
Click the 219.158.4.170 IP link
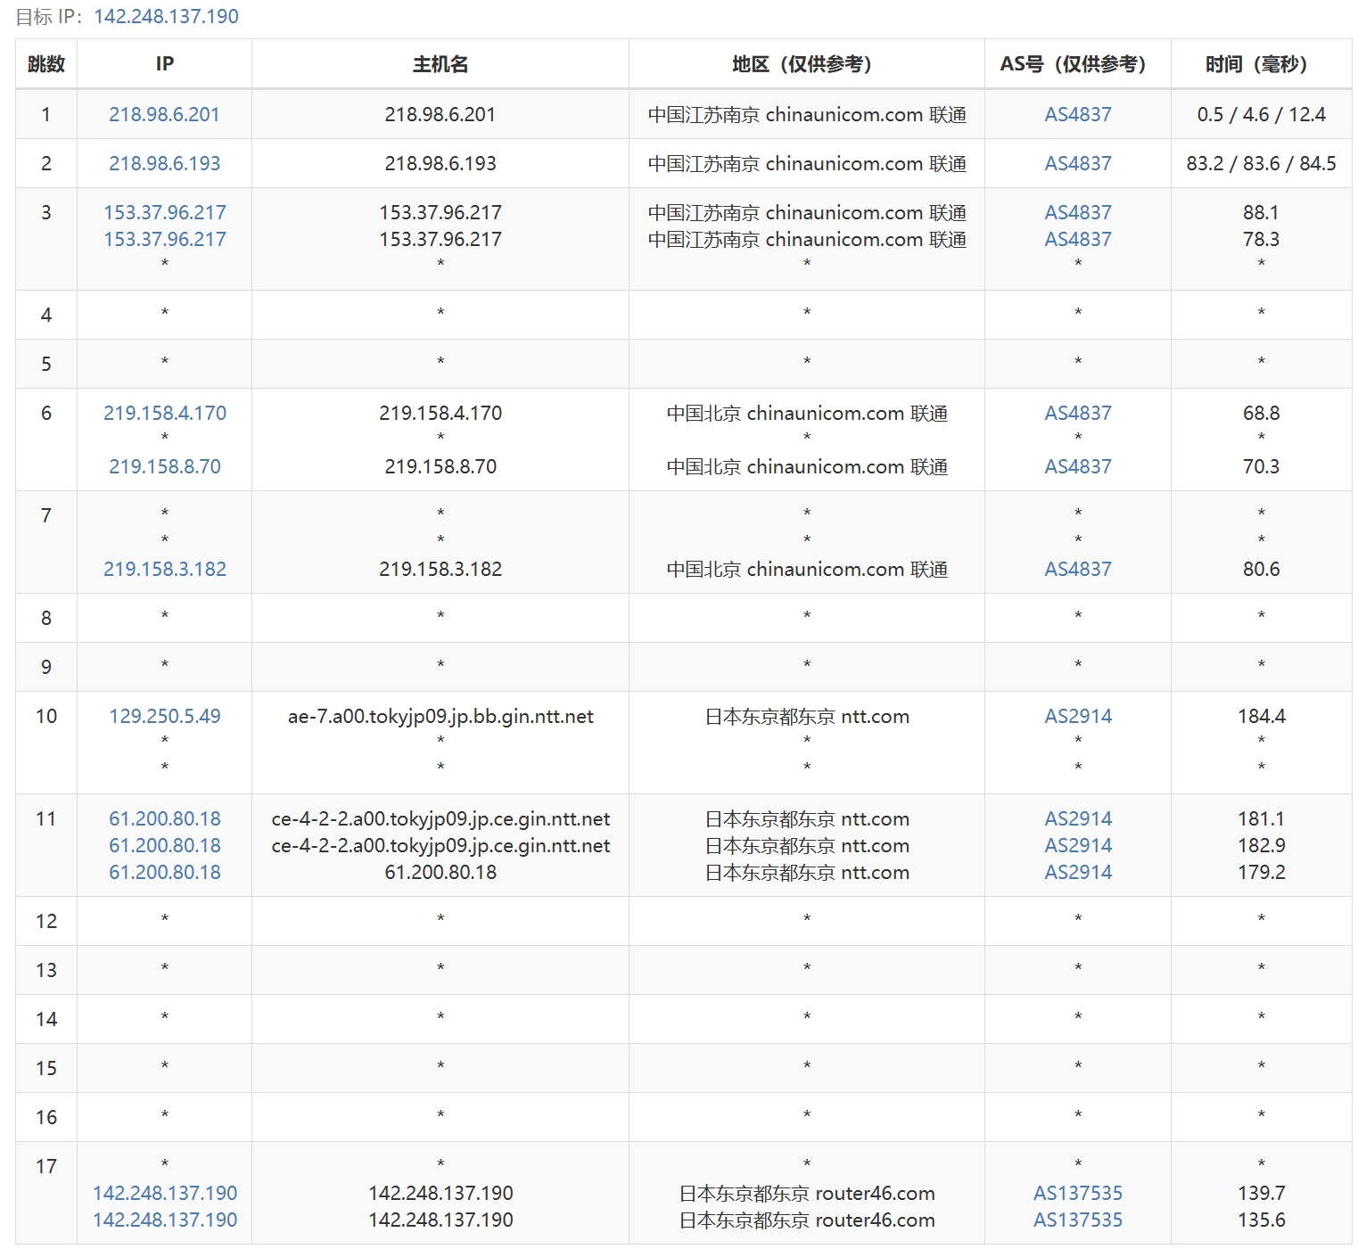click(165, 413)
